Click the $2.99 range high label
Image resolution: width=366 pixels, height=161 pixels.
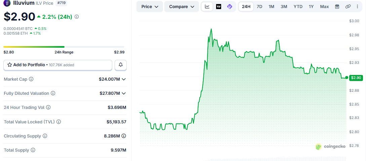(x=119, y=52)
